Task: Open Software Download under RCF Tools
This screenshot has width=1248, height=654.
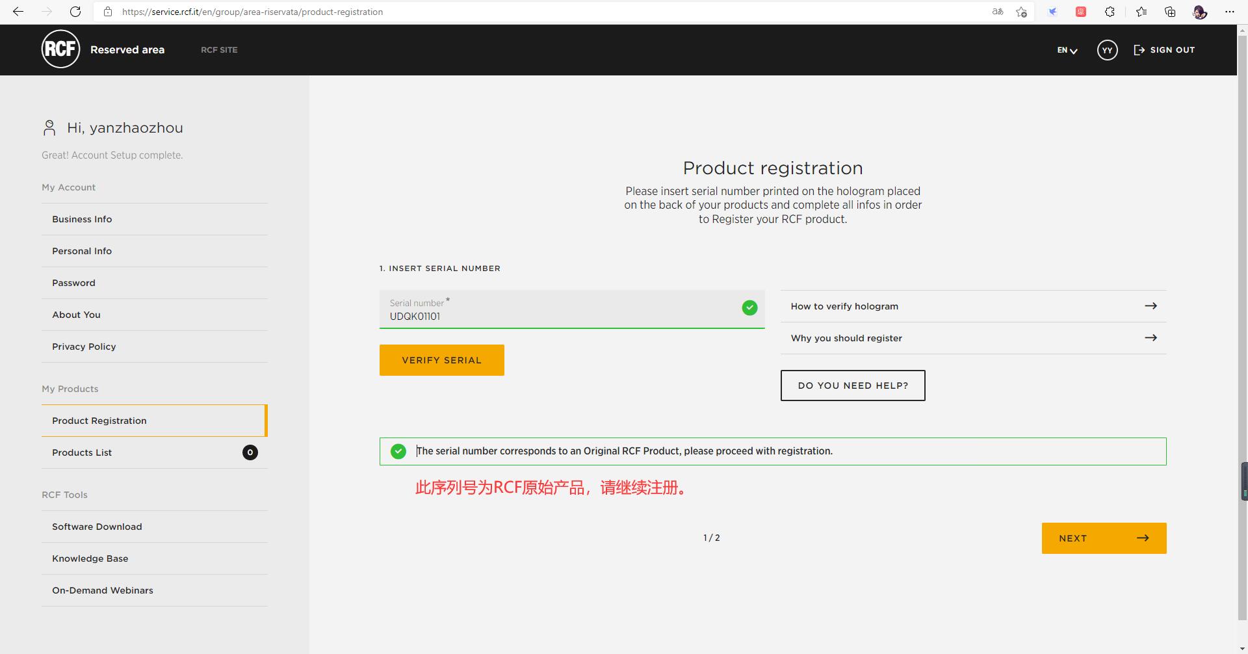Action: [x=155, y=527]
